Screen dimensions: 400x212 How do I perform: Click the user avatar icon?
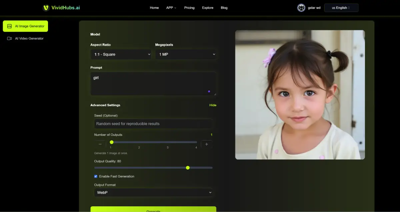[301, 8]
